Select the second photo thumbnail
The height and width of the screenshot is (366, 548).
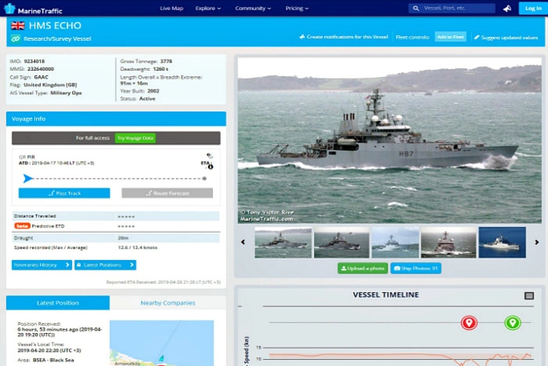point(341,242)
